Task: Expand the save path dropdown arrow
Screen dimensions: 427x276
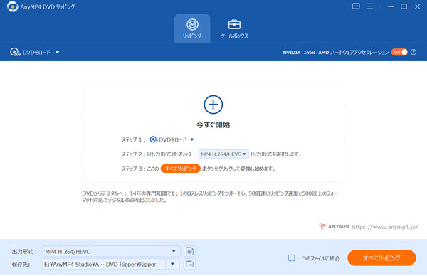Action: tap(172, 264)
